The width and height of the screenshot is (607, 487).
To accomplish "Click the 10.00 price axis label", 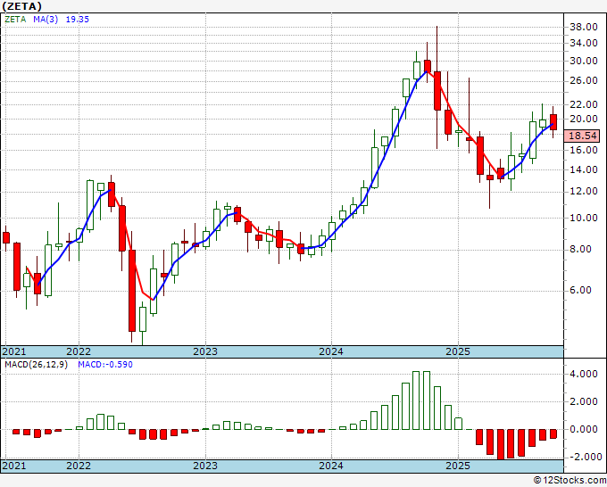I will pyautogui.click(x=584, y=218).
